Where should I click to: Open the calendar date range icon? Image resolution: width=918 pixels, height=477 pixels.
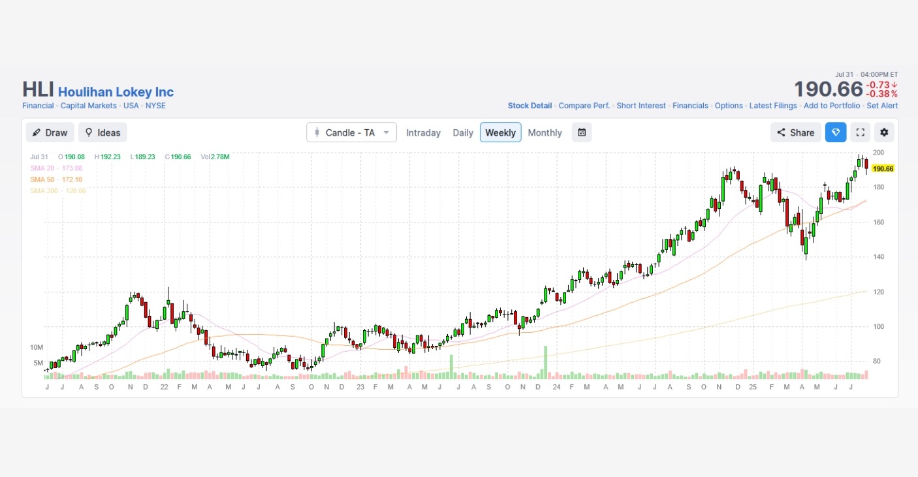point(582,132)
